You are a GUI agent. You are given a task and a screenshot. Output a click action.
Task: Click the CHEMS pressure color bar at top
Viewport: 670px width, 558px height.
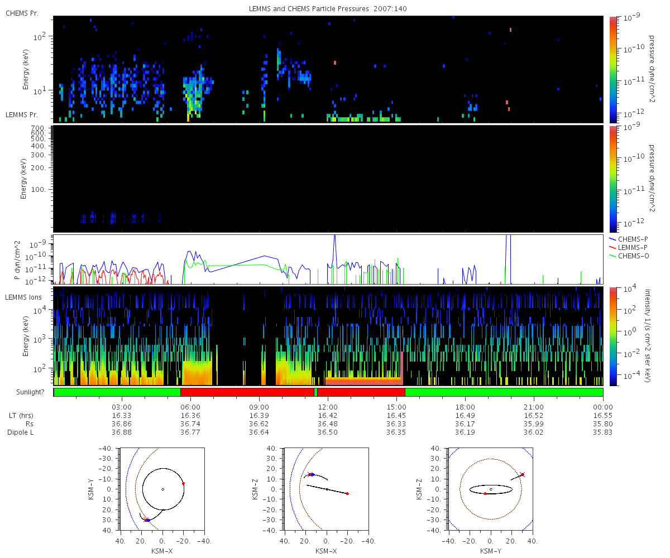click(614, 69)
